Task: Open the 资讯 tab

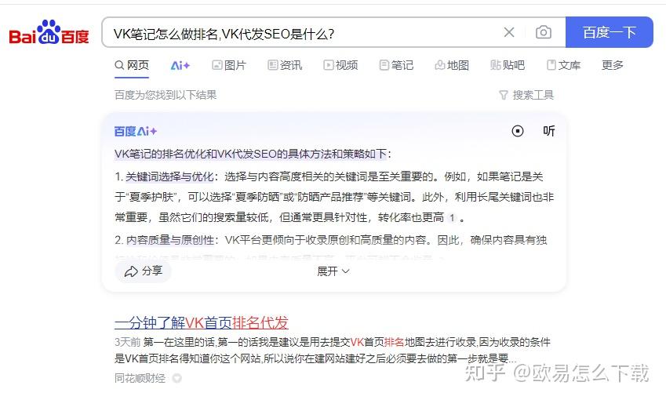Action: pyautogui.click(x=285, y=65)
